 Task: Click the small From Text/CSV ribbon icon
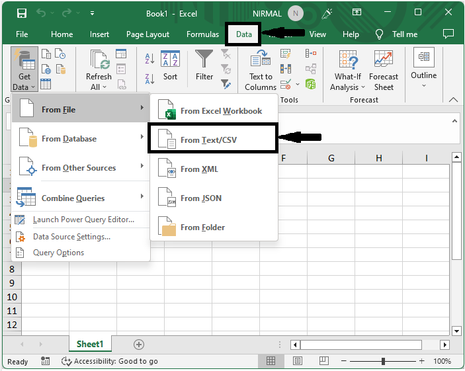coord(46,54)
